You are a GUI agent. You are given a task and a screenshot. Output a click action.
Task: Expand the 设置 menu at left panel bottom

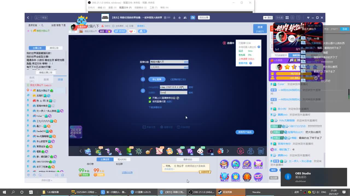46,180
